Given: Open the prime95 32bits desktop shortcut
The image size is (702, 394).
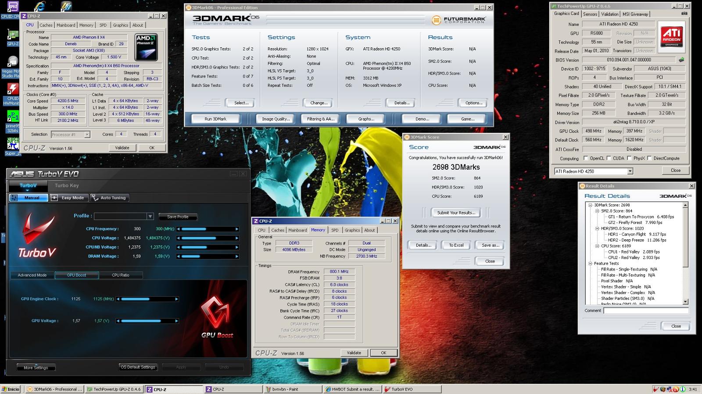Looking at the screenshot, I should point(13,121).
